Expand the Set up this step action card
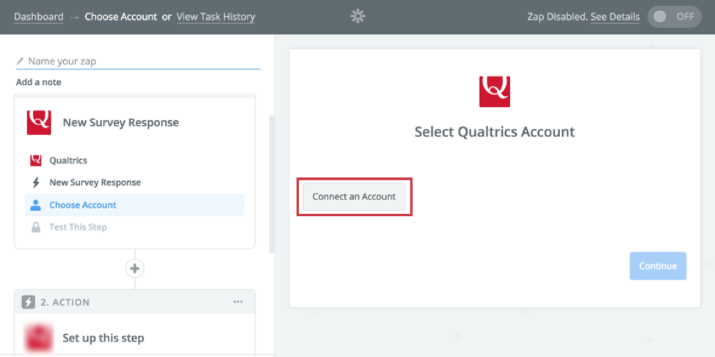 click(x=135, y=338)
